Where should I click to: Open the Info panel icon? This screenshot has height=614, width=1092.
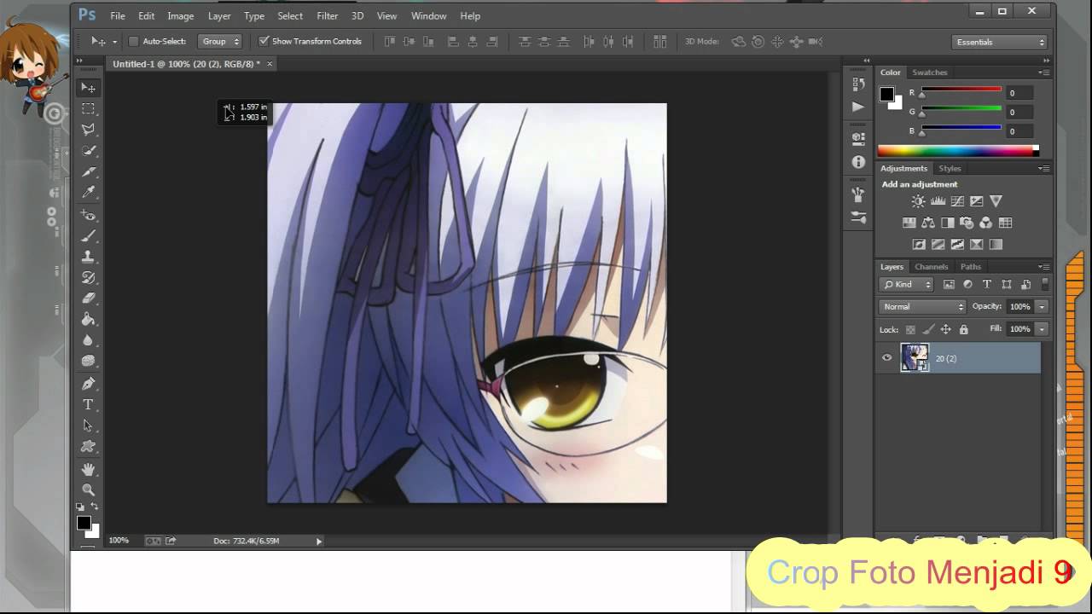[x=858, y=162]
